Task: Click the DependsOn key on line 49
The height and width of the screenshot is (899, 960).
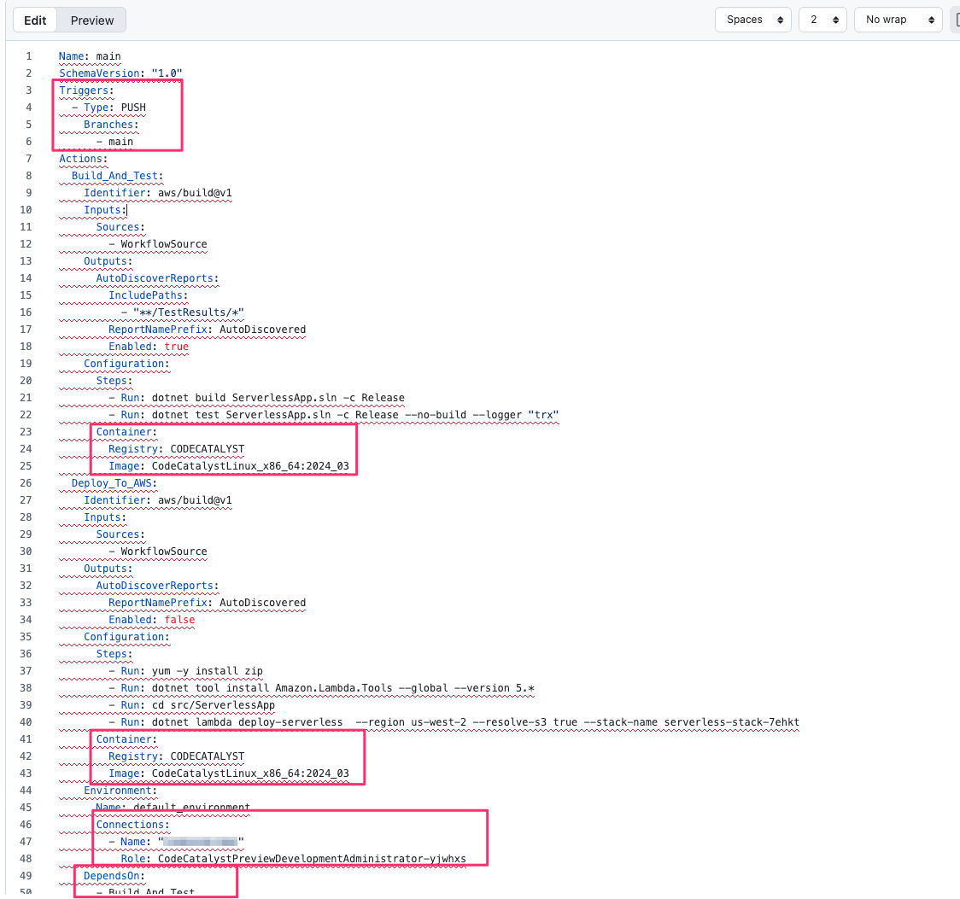Action: tap(111, 876)
